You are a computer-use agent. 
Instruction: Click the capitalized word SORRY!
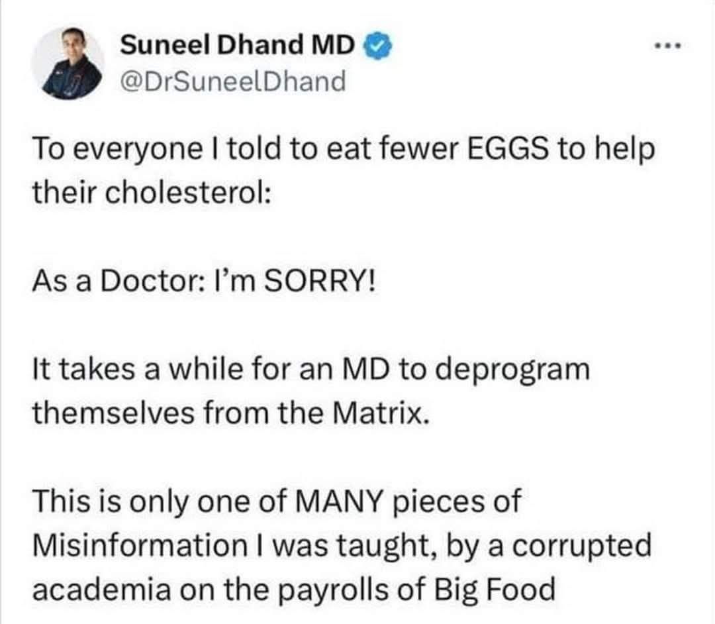coord(321,281)
